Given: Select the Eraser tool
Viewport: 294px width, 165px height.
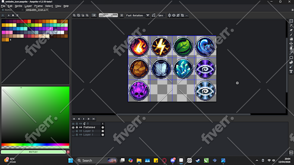Looking at the screenshot, I should [291, 30].
